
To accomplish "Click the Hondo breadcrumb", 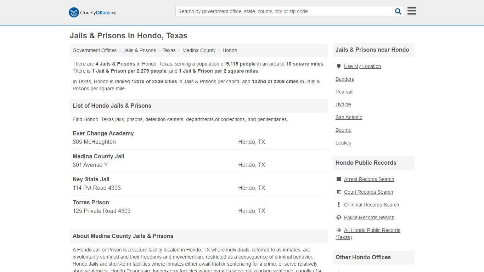I will [x=230, y=50].
